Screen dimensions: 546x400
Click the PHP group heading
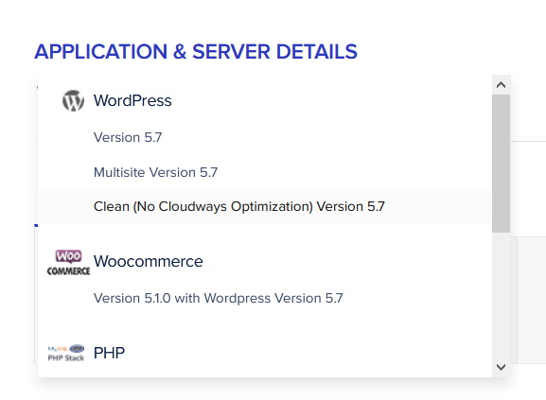coord(109,353)
